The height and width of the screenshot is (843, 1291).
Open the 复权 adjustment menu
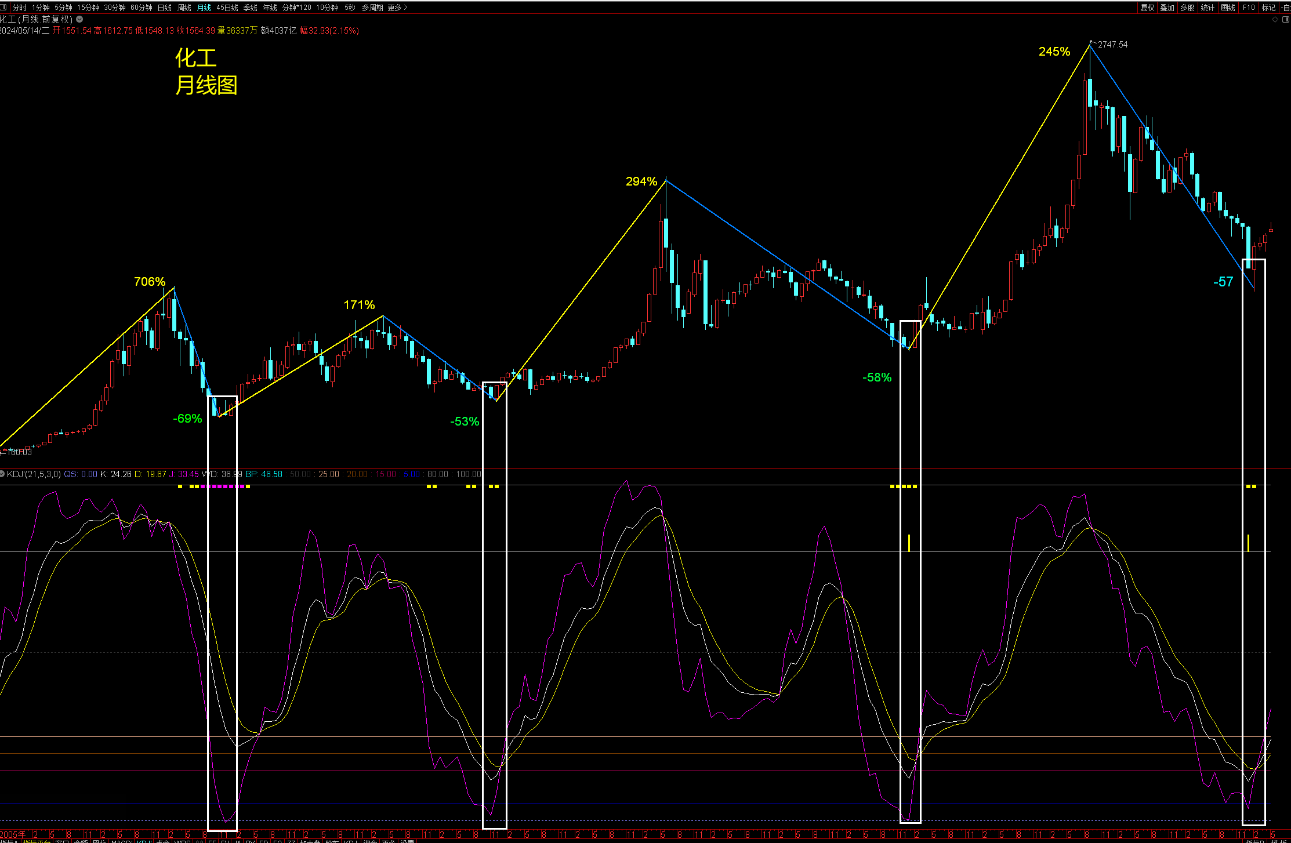click(x=1147, y=8)
